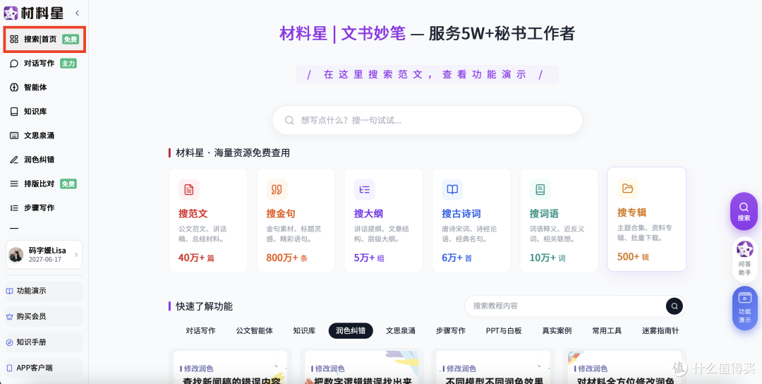Focus the main 想写点什么 search box

coord(427,120)
